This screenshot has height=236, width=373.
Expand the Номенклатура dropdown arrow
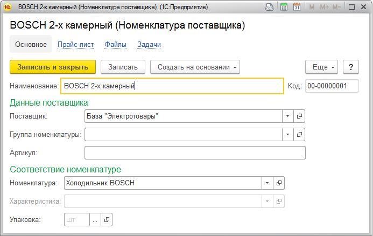[268, 183]
